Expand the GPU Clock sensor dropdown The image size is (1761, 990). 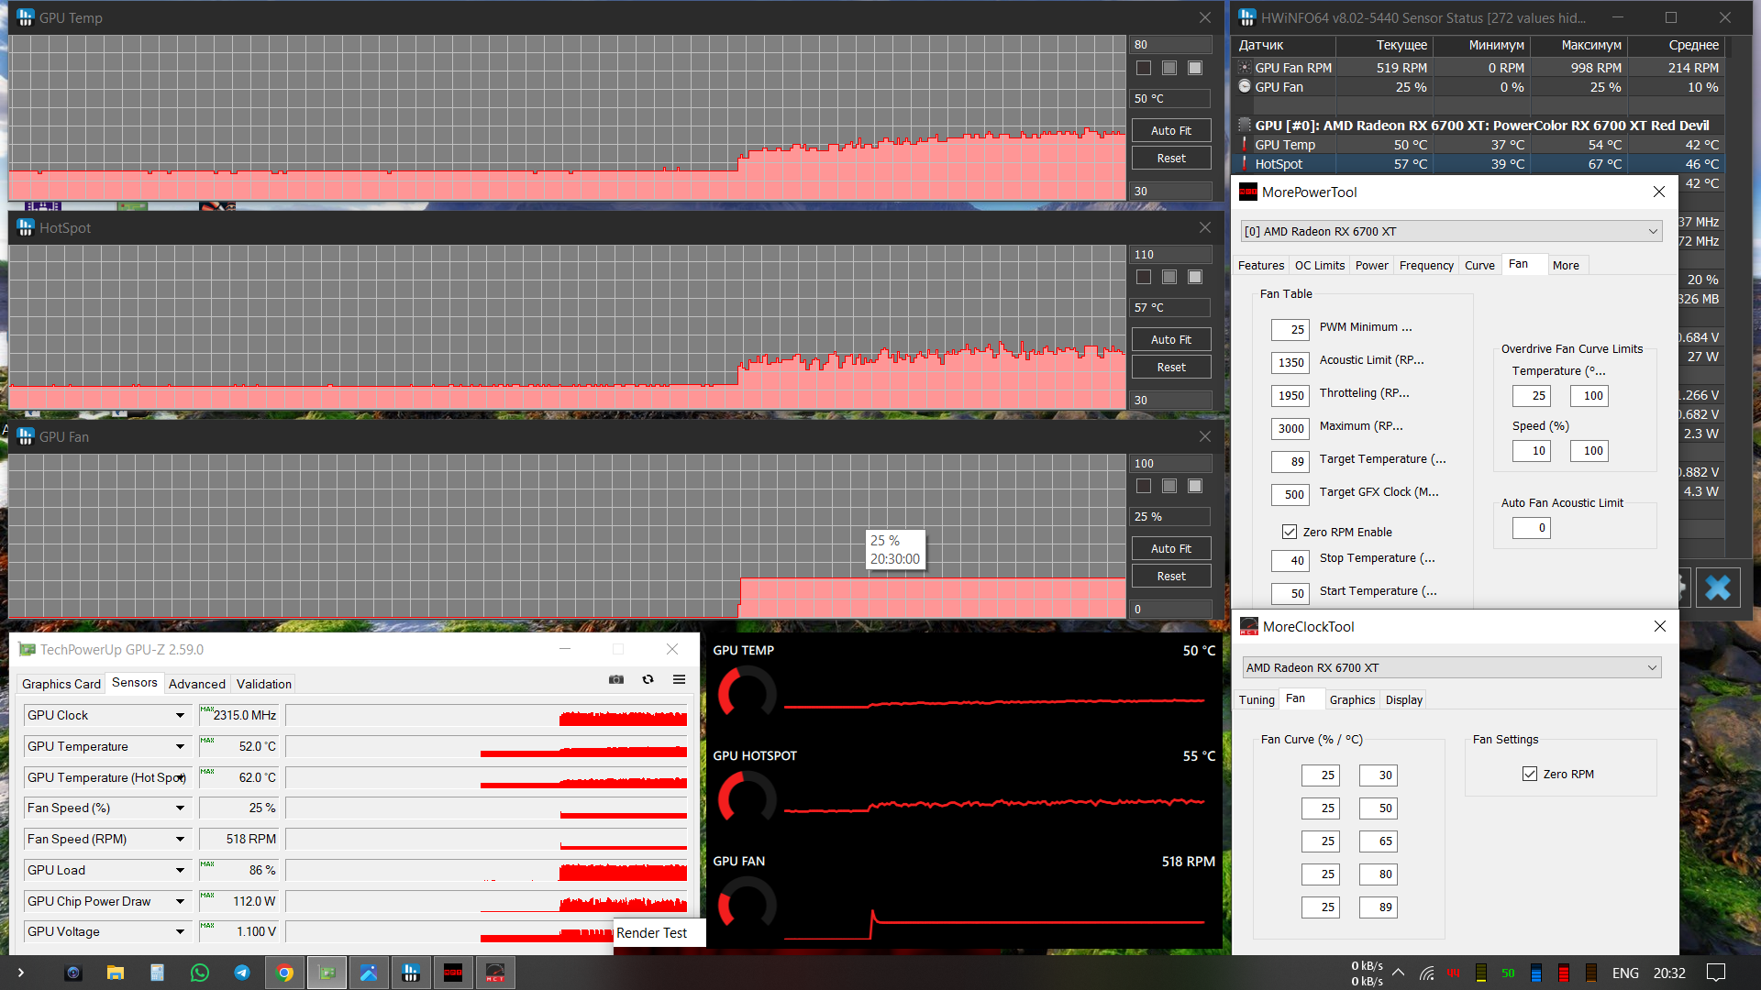(180, 715)
